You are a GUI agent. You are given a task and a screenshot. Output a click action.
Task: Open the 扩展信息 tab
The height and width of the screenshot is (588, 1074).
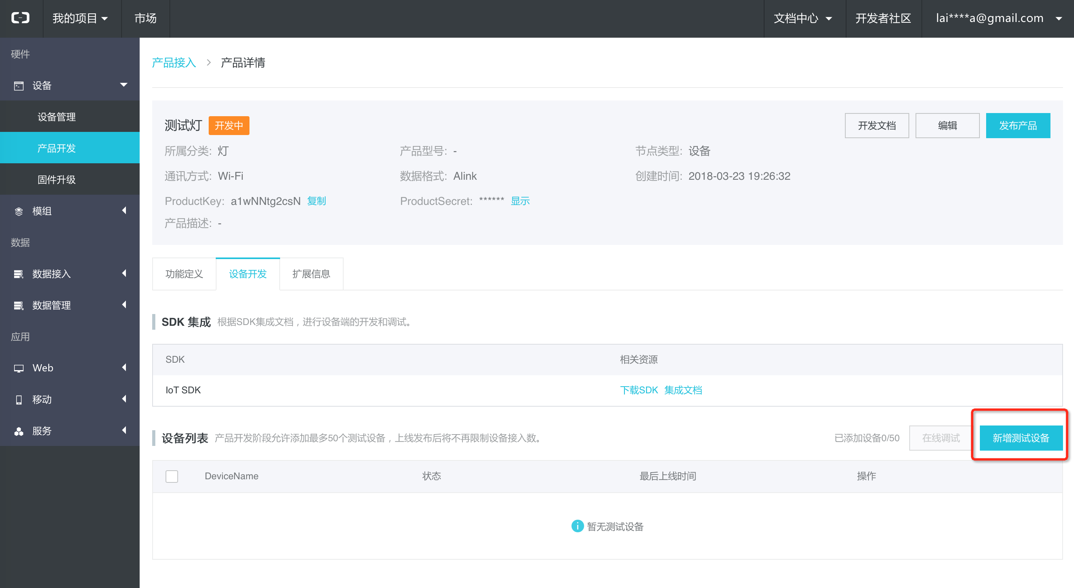click(x=311, y=274)
